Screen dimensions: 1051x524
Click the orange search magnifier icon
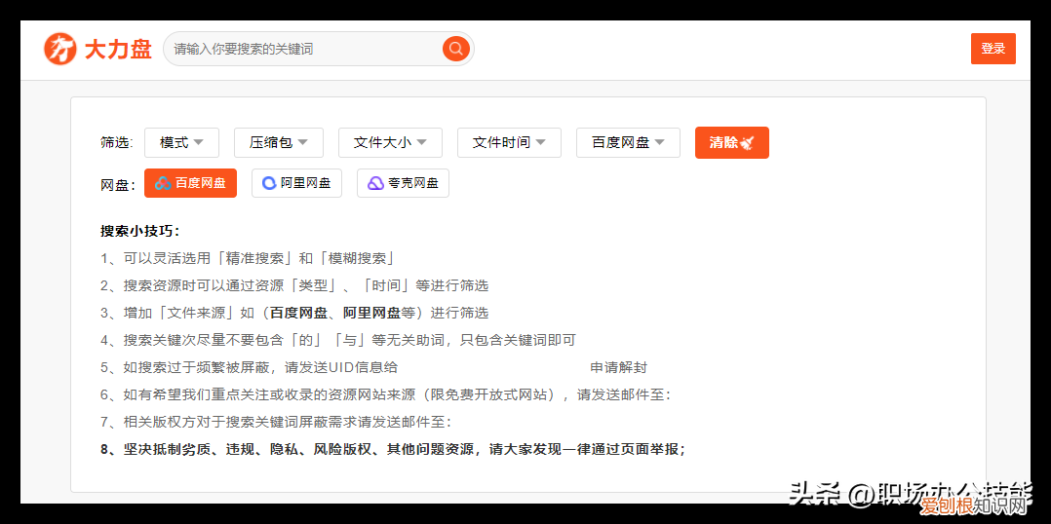[x=456, y=48]
